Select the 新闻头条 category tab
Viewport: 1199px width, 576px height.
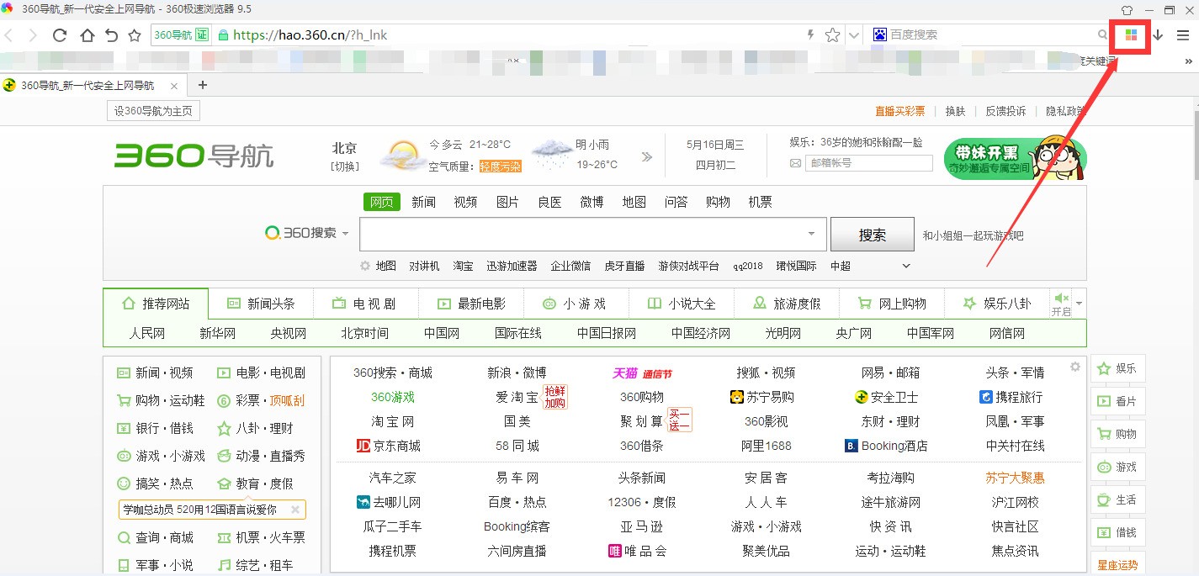(x=261, y=304)
